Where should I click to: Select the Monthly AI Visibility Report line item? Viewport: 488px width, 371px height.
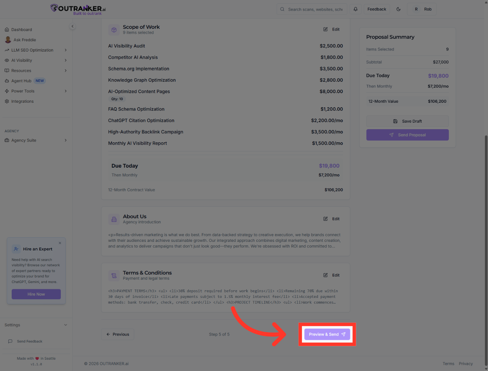[225, 143]
